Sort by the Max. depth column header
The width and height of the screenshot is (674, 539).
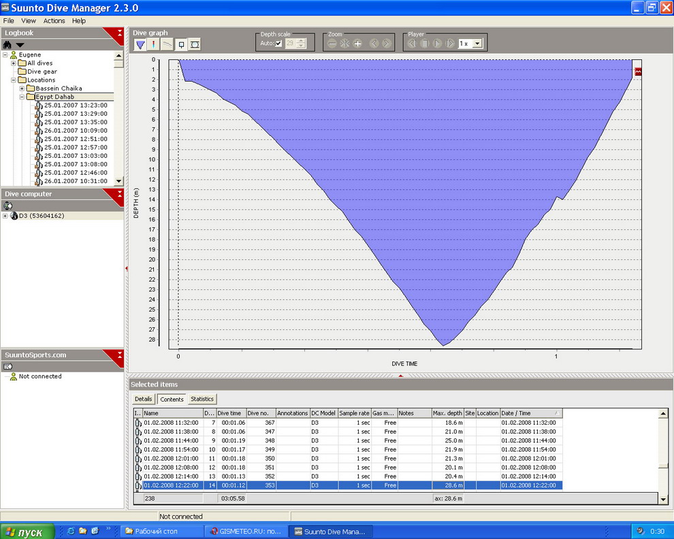pyautogui.click(x=447, y=413)
